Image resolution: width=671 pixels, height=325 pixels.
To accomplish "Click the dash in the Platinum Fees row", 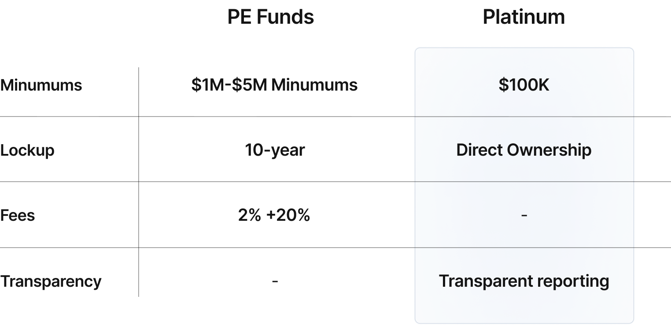I will tap(524, 215).
